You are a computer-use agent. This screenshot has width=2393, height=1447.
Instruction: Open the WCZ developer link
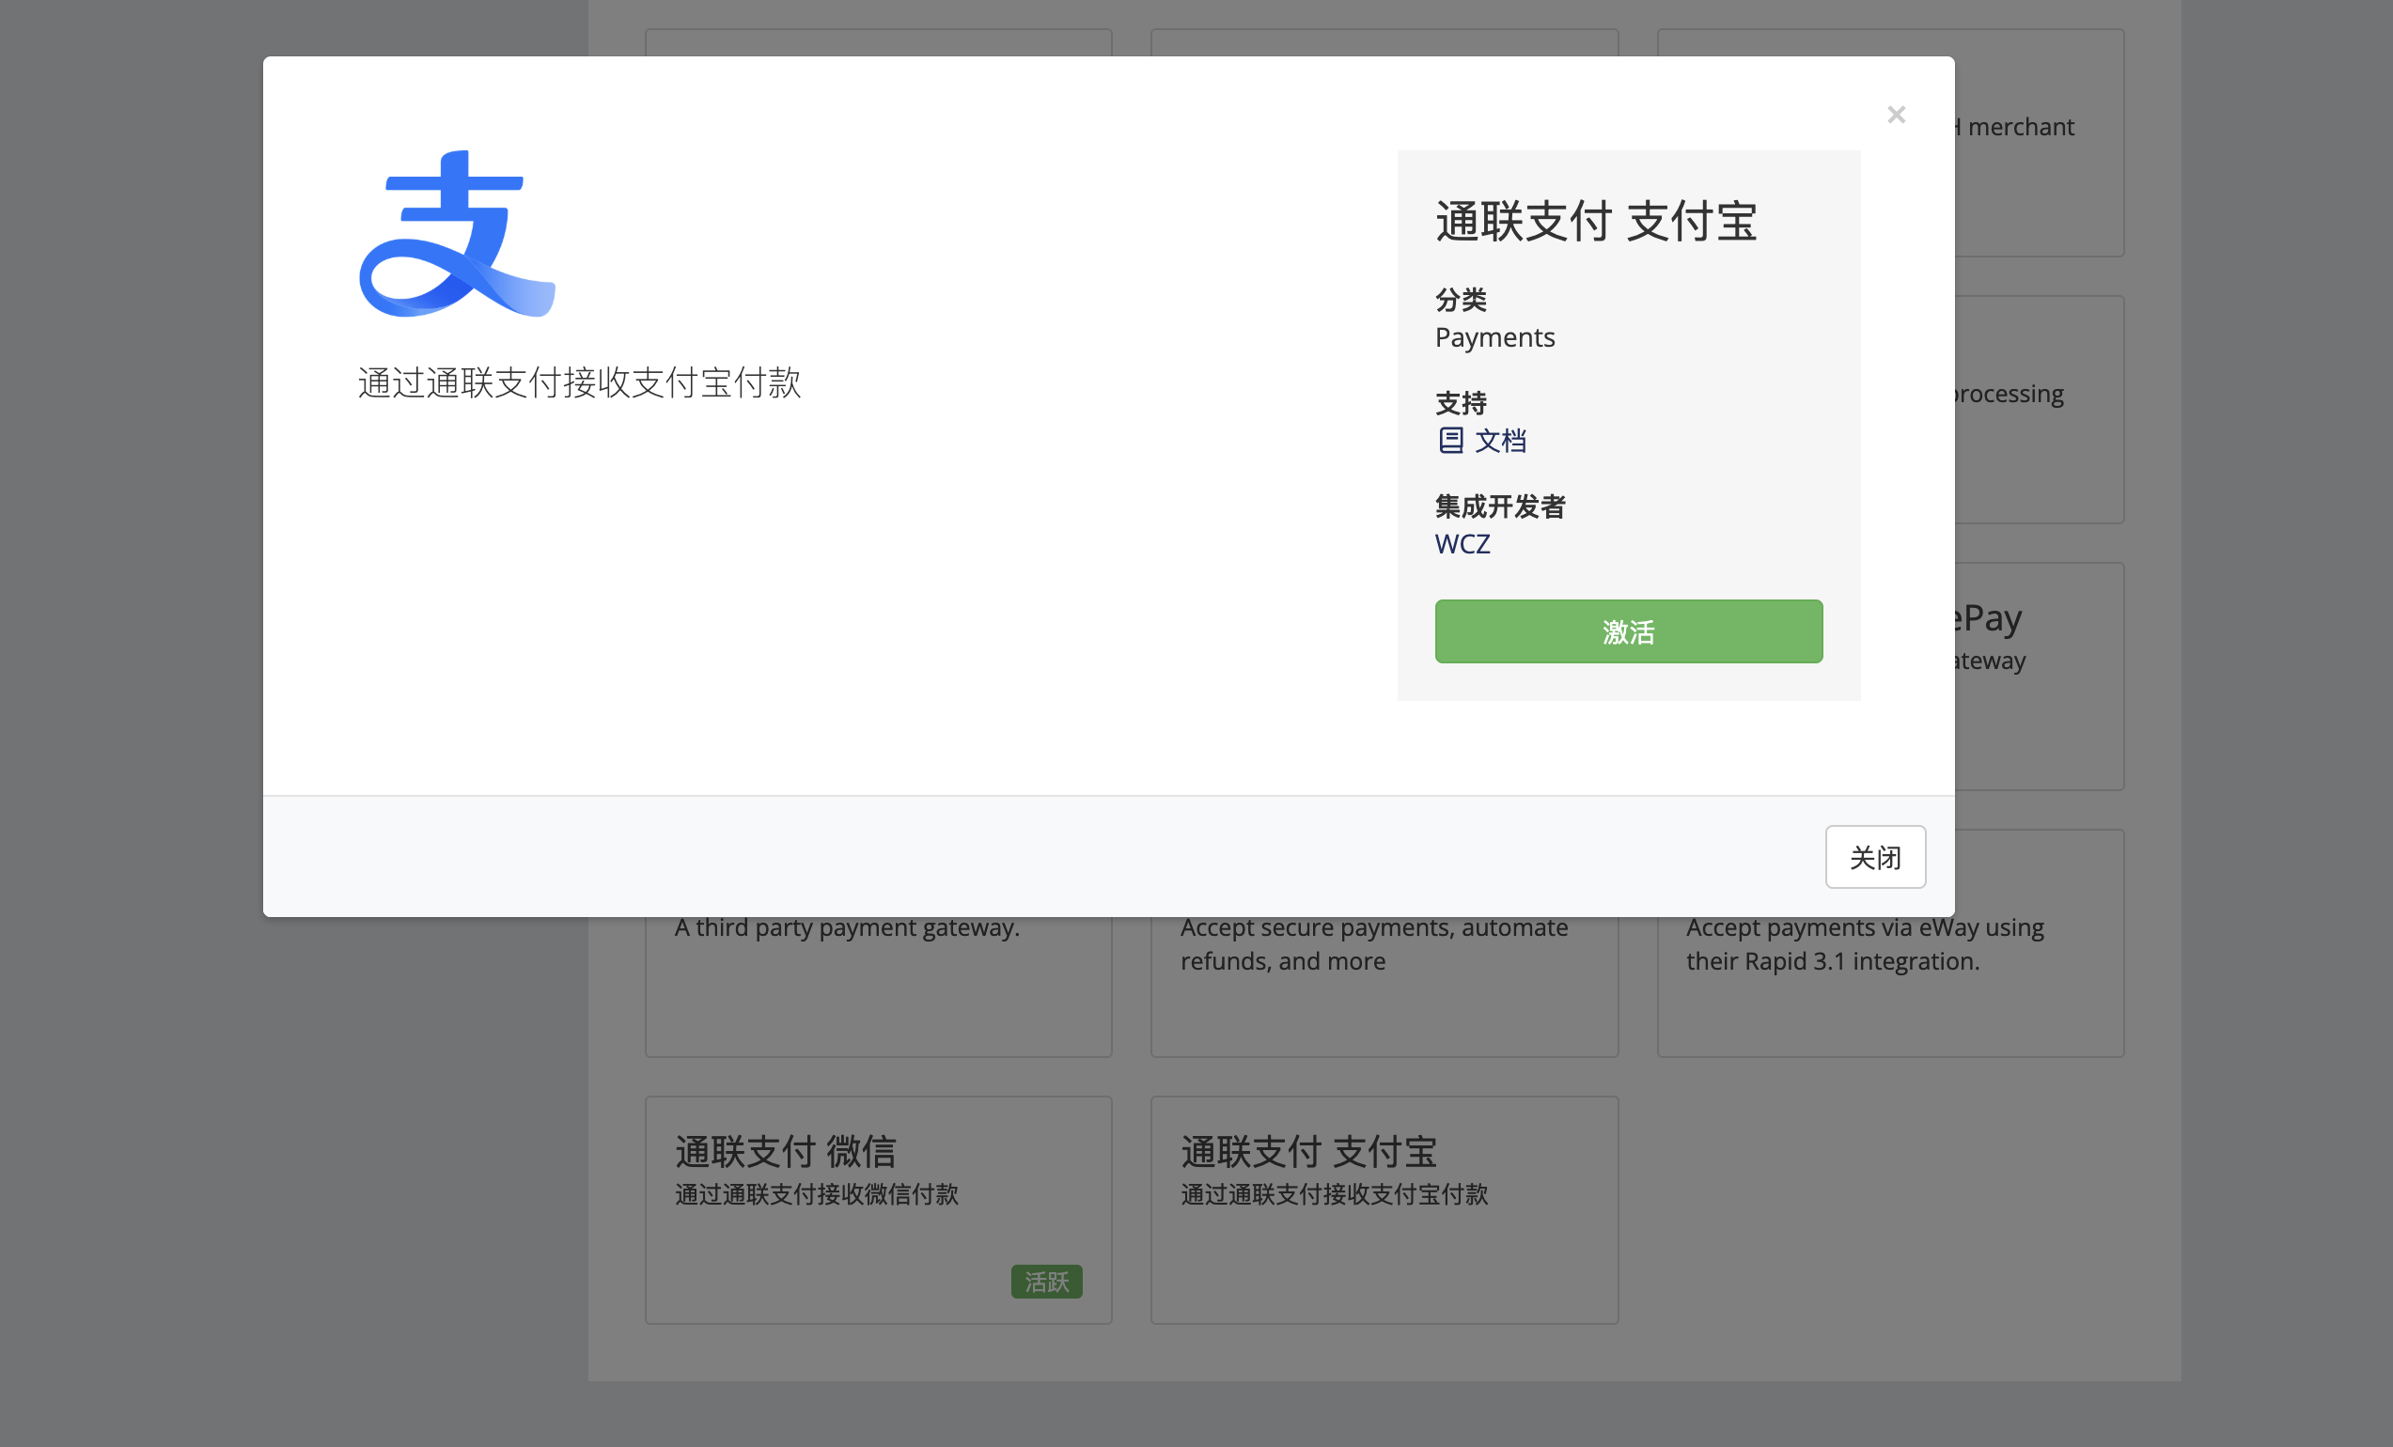point(1462,544)
